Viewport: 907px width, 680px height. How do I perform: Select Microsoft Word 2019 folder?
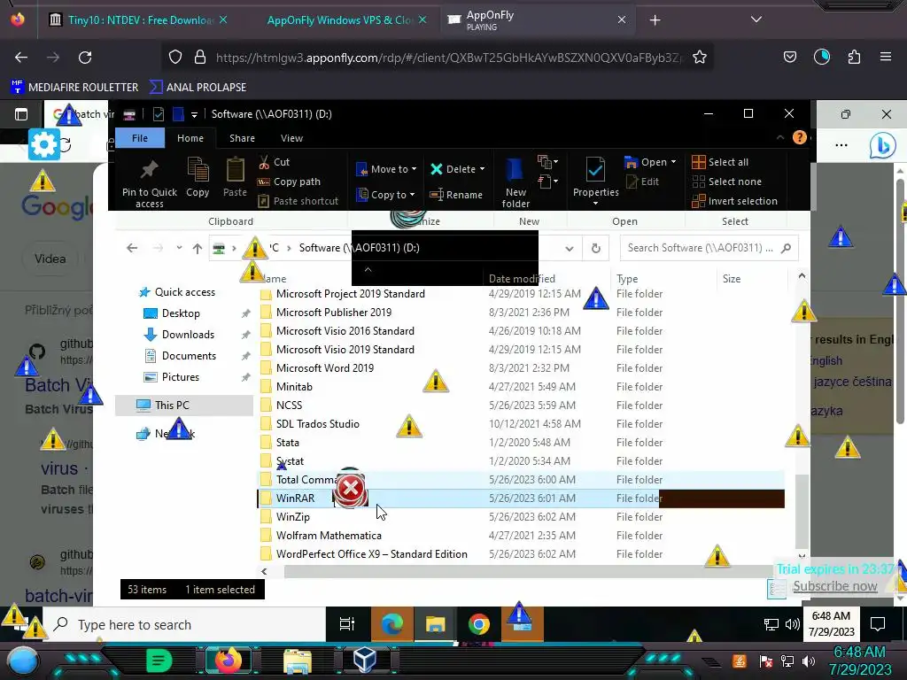(325, 367)
